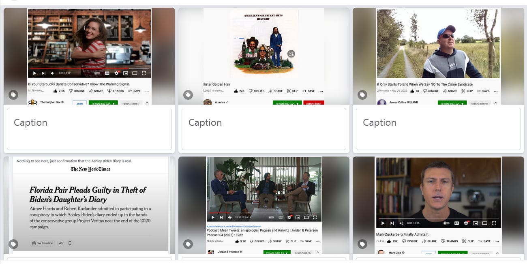Screen dimensions: 527x264
Task: Select the Florida Pair Pleads Guilty article image
Action: 89,205
